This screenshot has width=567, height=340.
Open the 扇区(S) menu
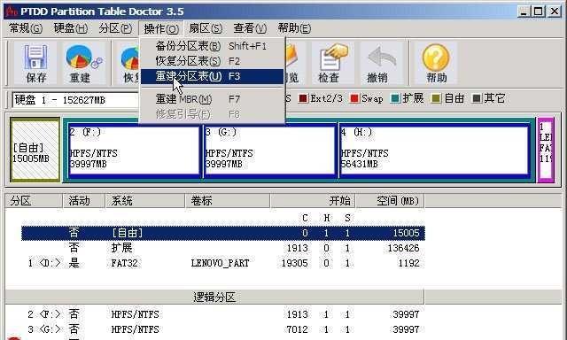[x=206, y=28]
